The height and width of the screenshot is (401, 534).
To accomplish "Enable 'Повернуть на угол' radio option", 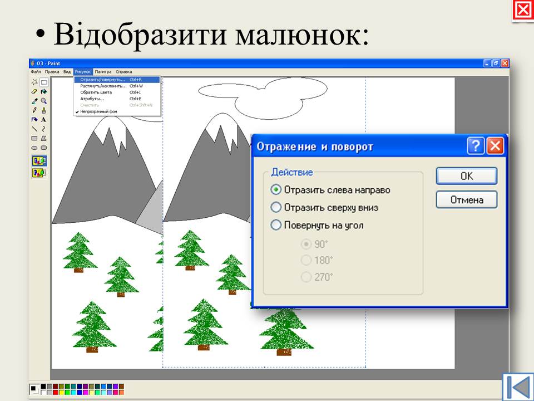I will [275, 226].
